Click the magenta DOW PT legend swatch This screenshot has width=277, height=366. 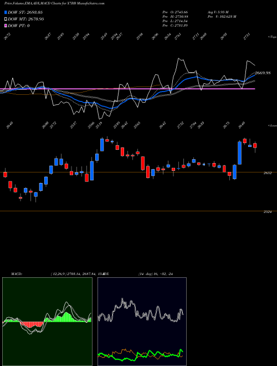pos(6,26)
